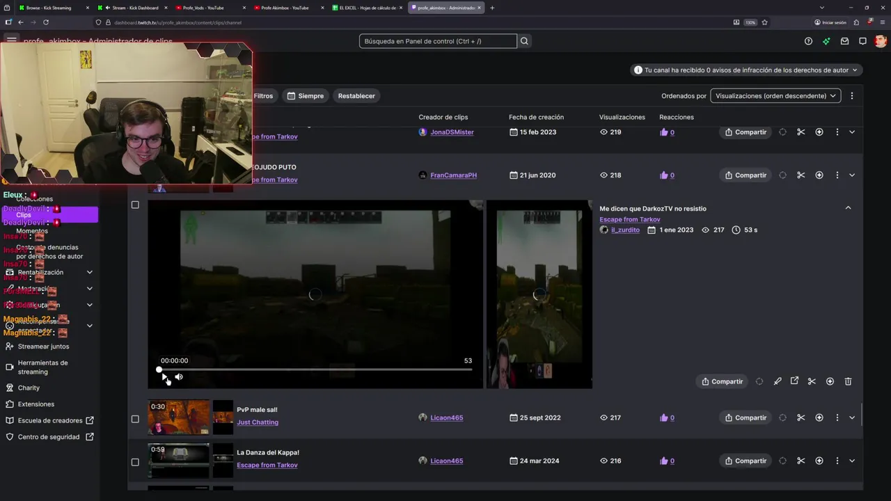Open expanded clip in new window
This screenshot has width=891, height=501.
tap(794, 381)
